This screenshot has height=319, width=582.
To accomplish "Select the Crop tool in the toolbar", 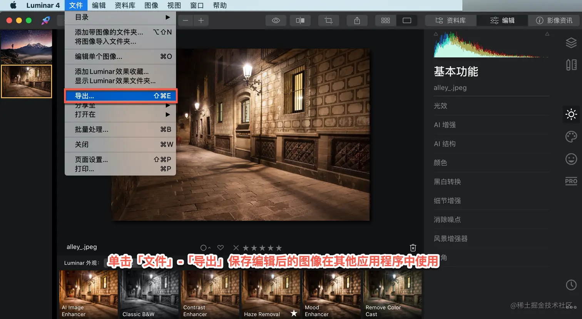I will point(328,20).
